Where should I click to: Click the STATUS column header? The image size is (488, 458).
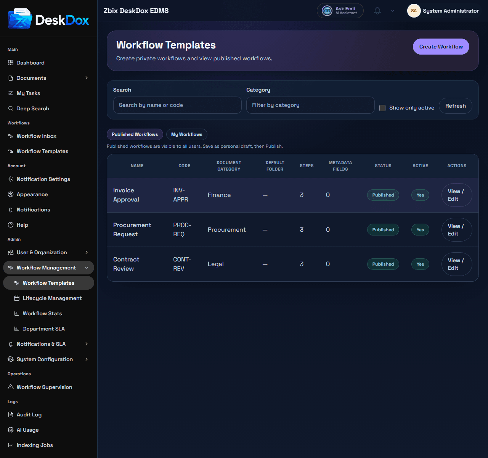383,166
